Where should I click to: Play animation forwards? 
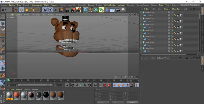click(x=81, y=85)
